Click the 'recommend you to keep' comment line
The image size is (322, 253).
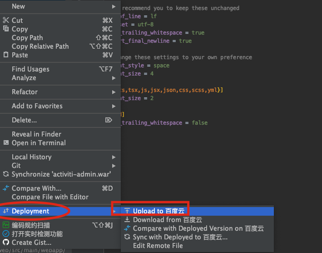tap(181, 8)
